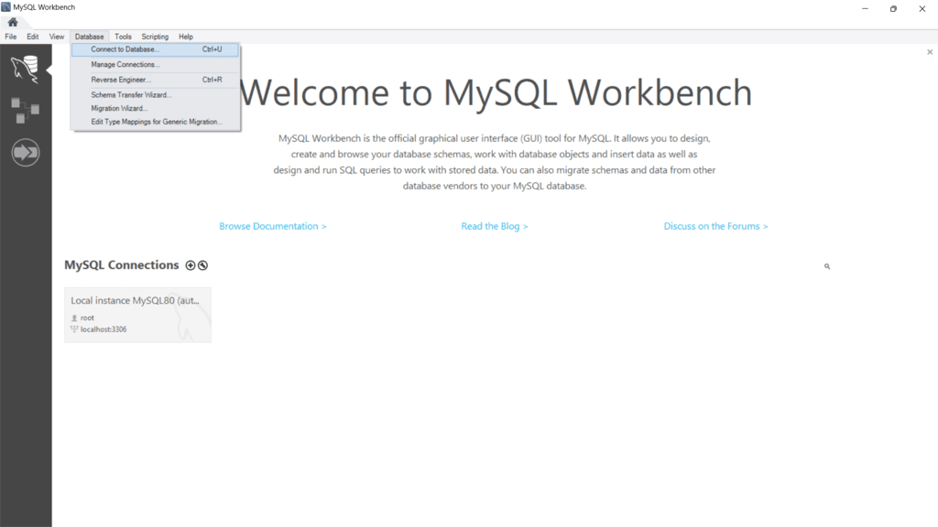Minimize the MySQL Workbench window
The height and width of the screenshot is (527, 938).
pyautogui.click(x=865, y=8)
